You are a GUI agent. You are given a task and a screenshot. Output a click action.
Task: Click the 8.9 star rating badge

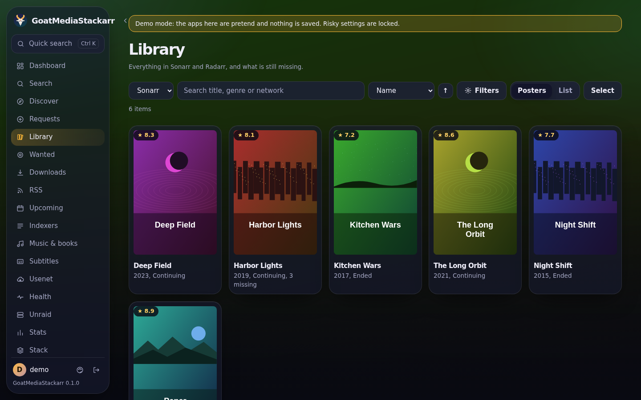(x=146, y=311)
